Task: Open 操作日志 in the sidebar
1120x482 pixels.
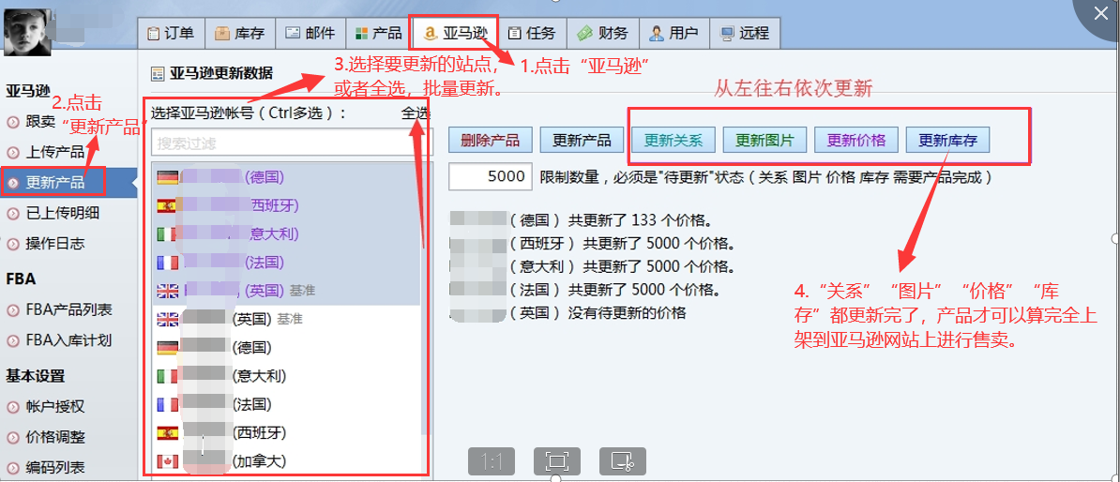Action: (55, 244)
